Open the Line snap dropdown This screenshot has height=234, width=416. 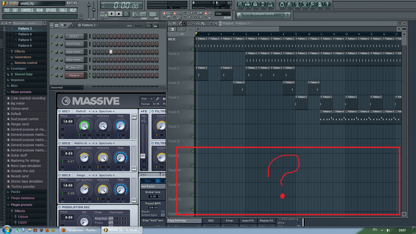(223, 14)
